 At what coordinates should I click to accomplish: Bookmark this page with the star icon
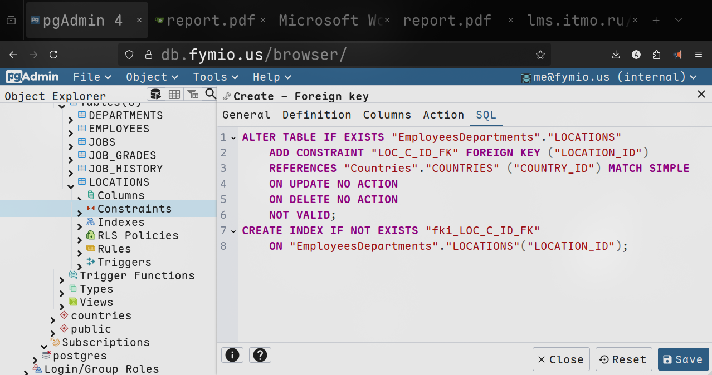[x=540, y=55]
